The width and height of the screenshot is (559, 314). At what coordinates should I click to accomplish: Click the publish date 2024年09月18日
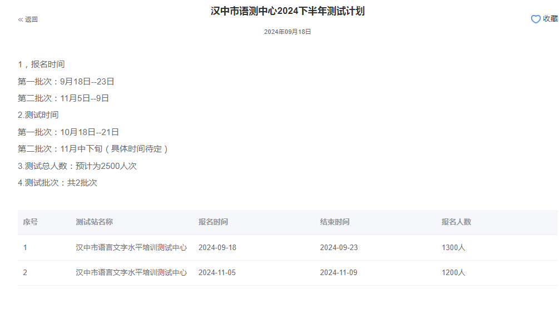[x=288, y=32]
